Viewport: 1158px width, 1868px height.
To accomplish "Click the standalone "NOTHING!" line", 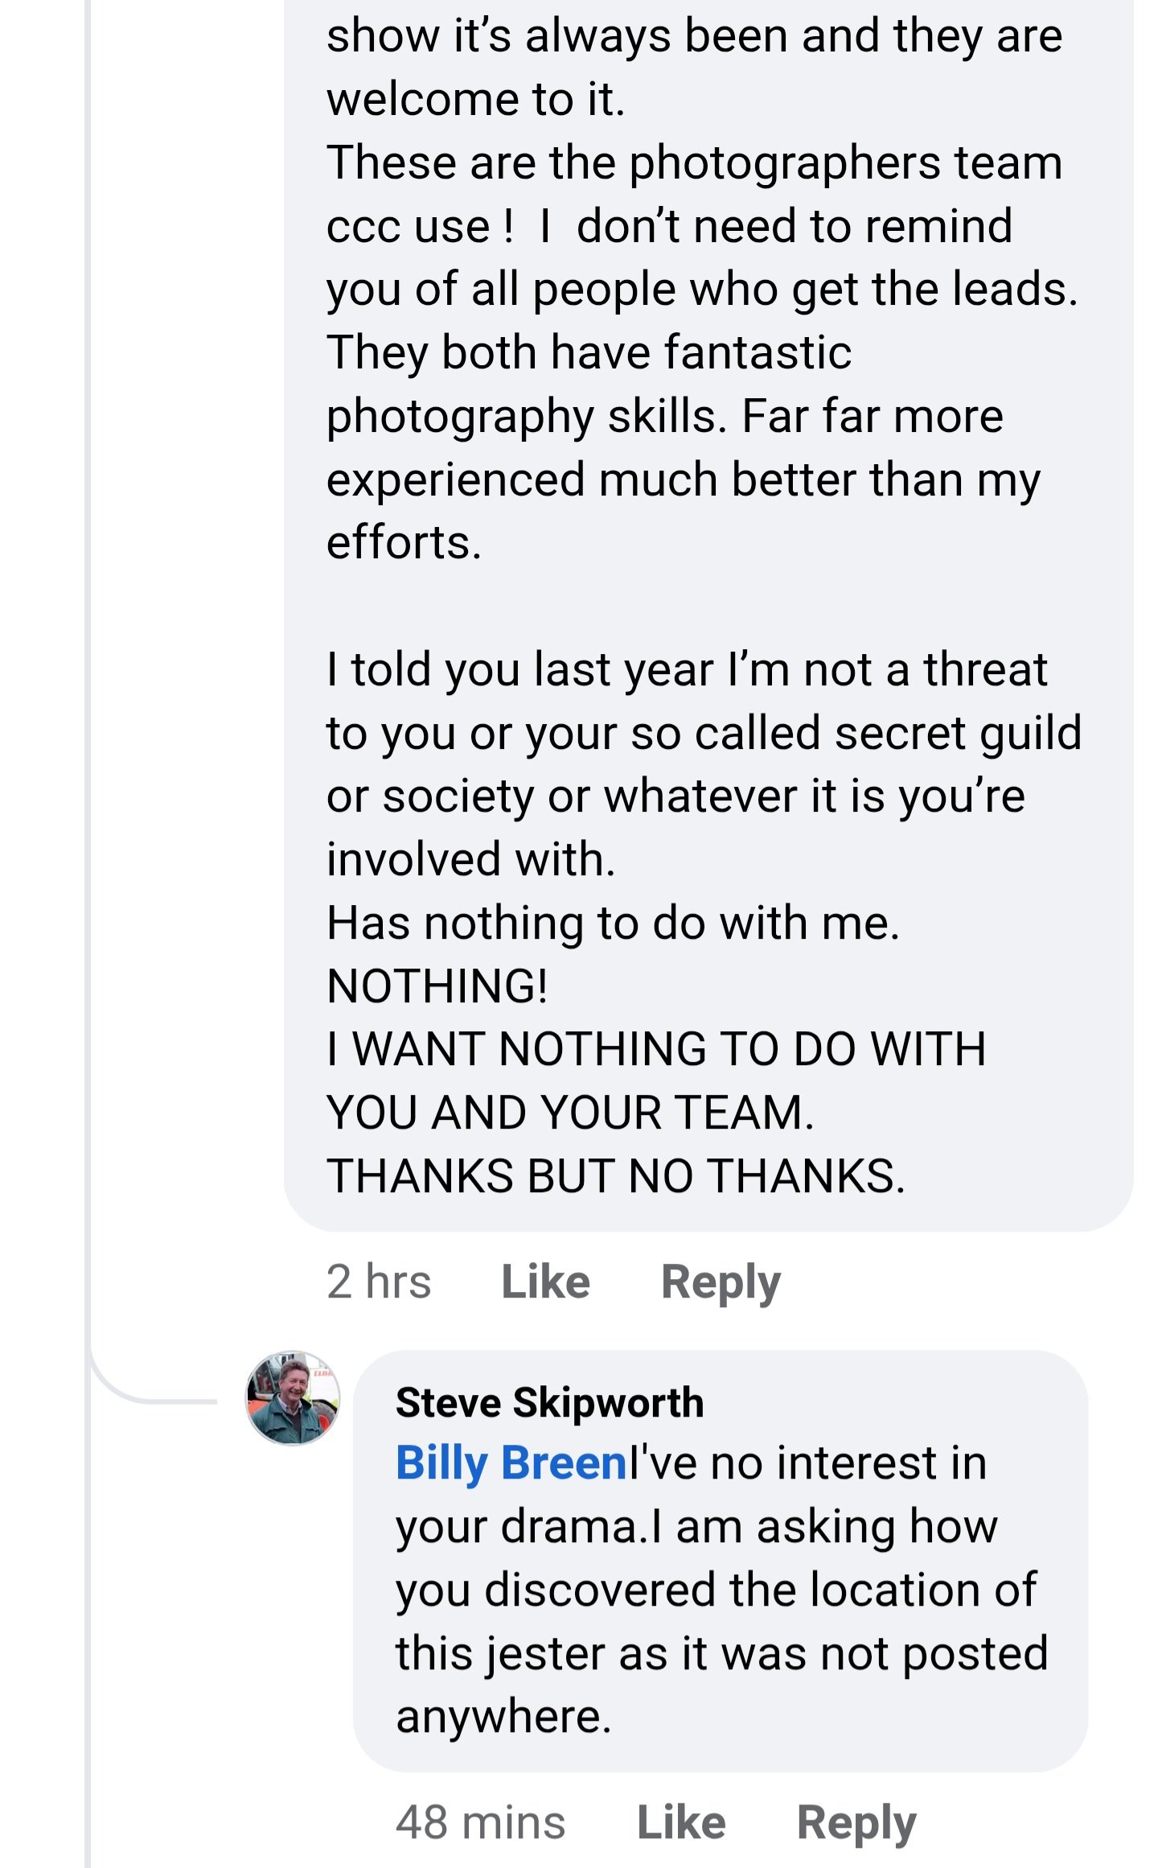I will point(437,985).
